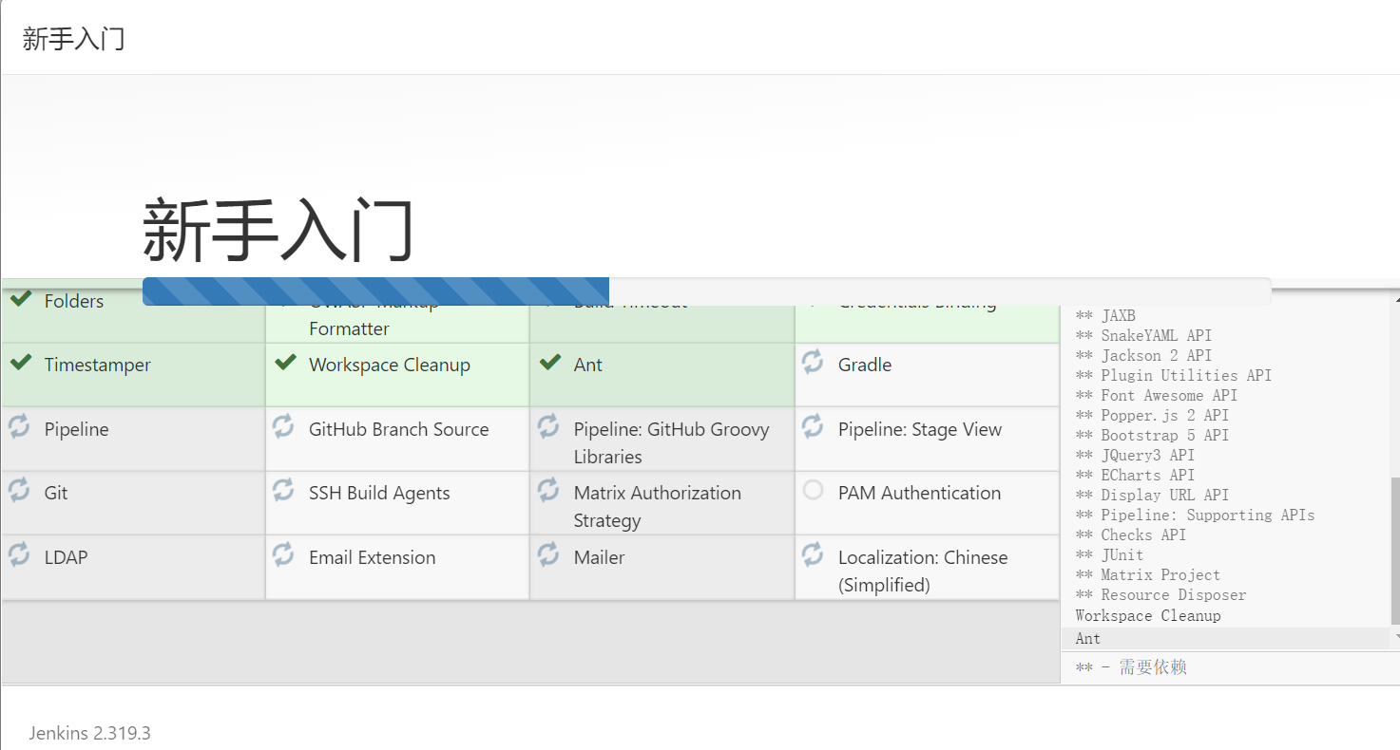Click the checkmark beside Workspace Cleanup
This screenshot has width=1400, height=750.
point(285,363)
